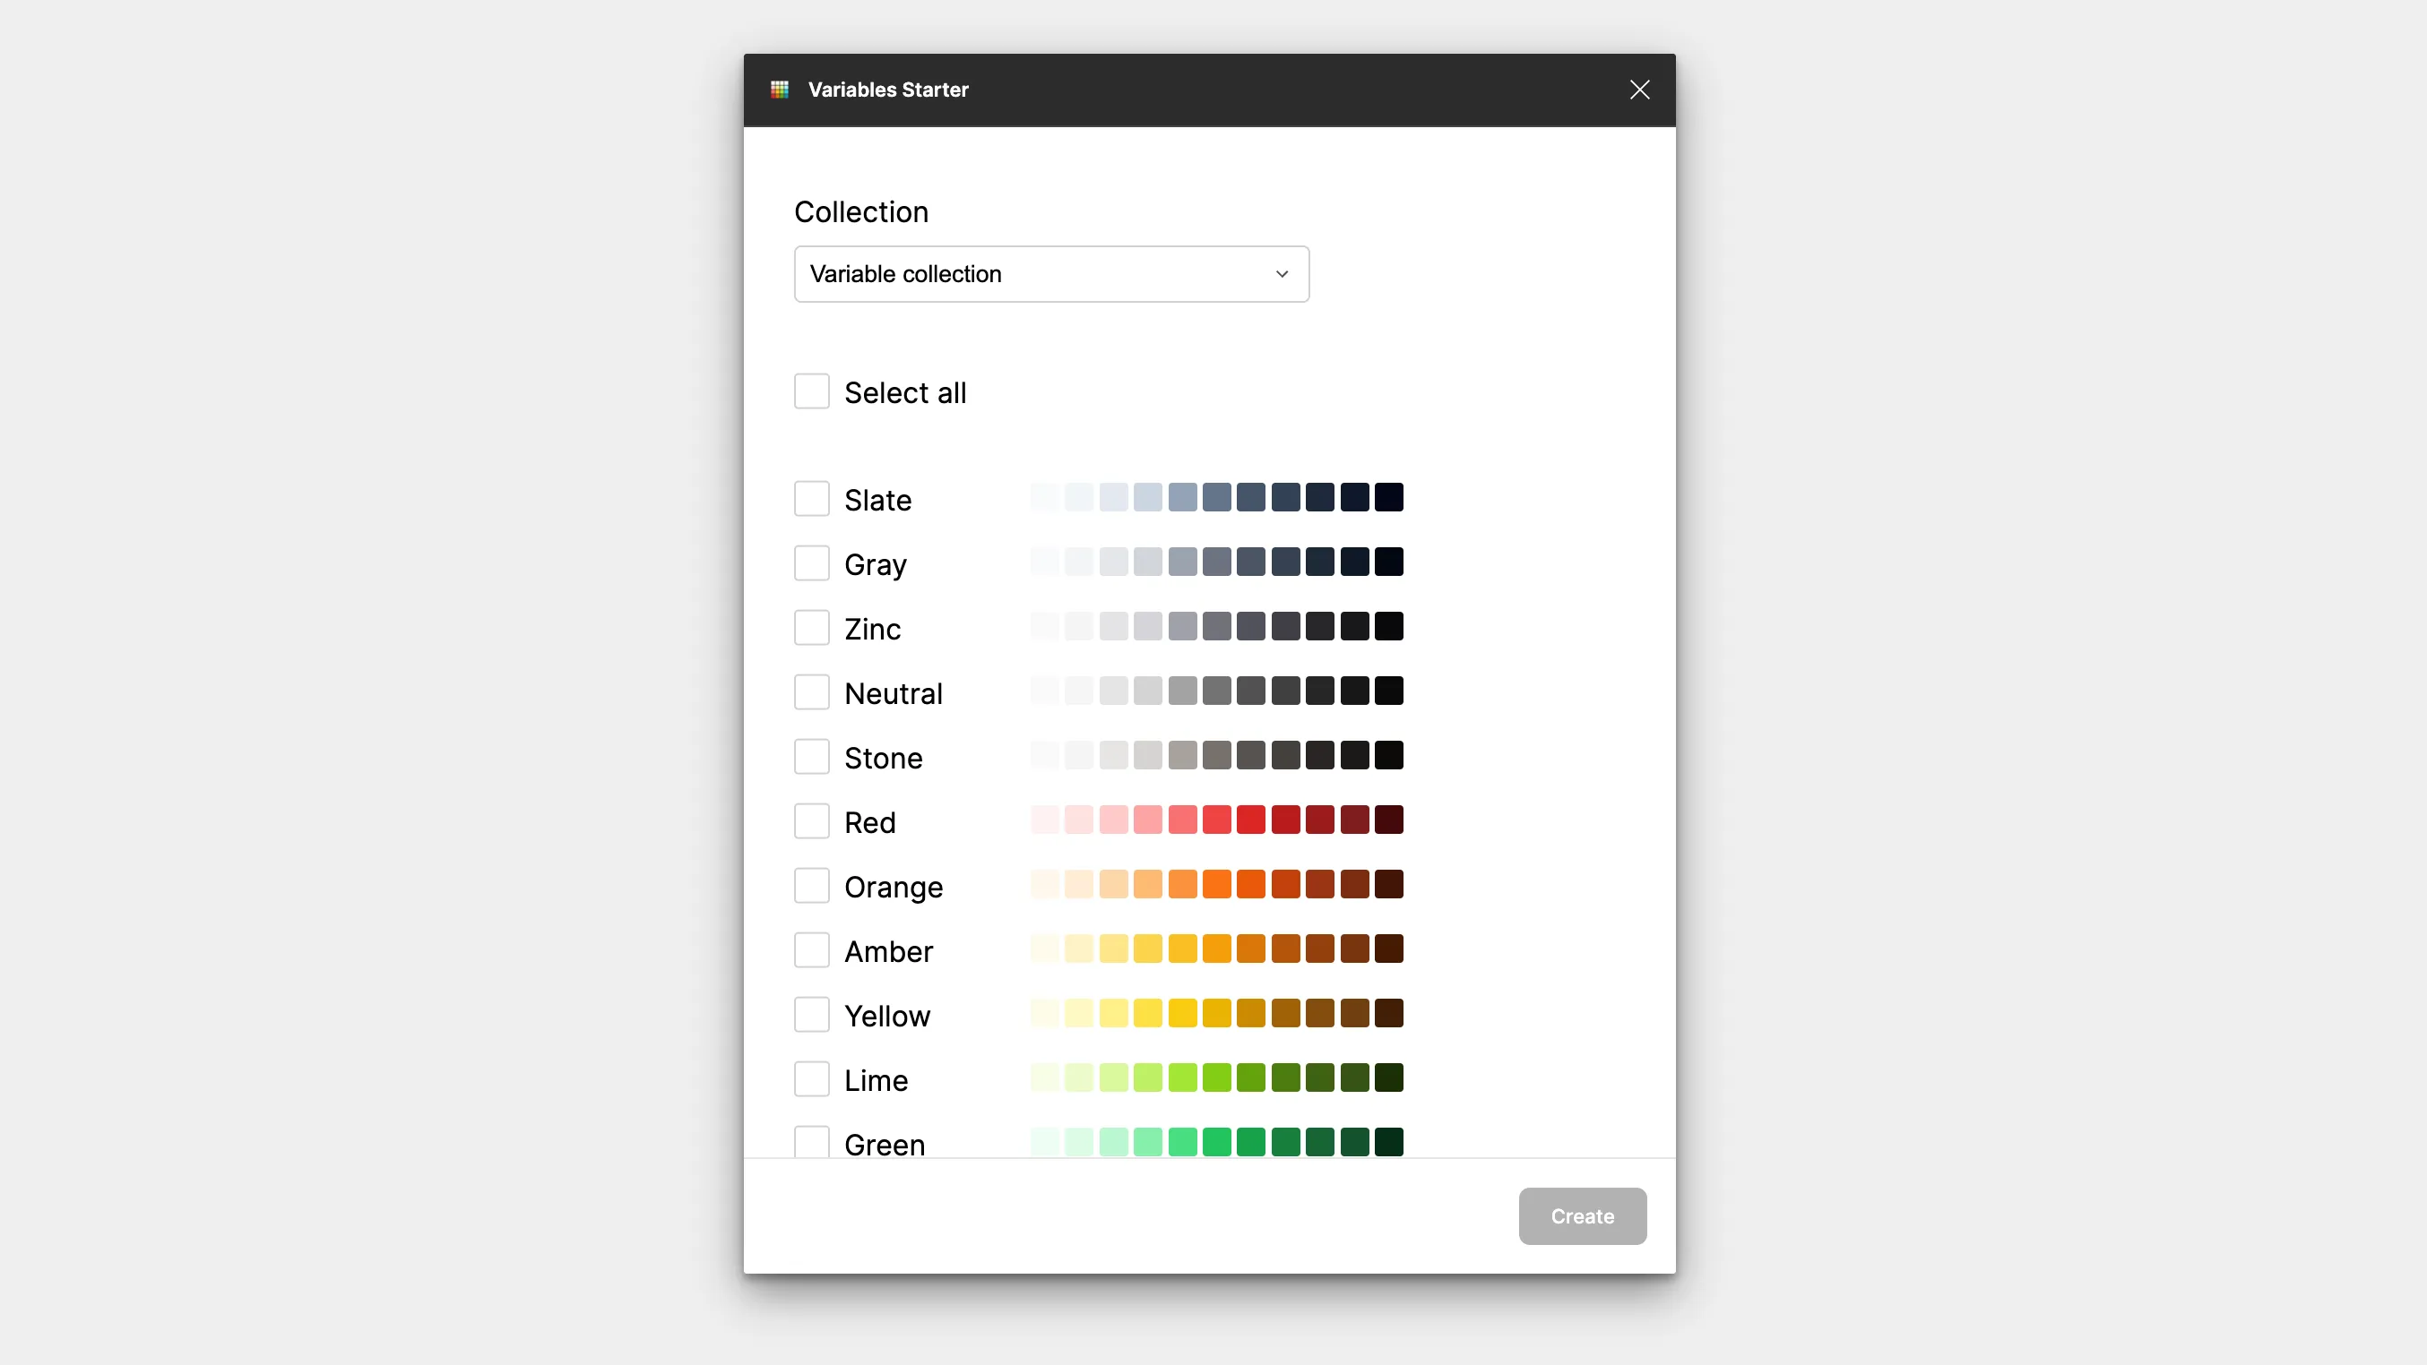Viewport: 2427px width, 1365px height.
Task: Tick the Neutral checkbox
Action: 811,692
